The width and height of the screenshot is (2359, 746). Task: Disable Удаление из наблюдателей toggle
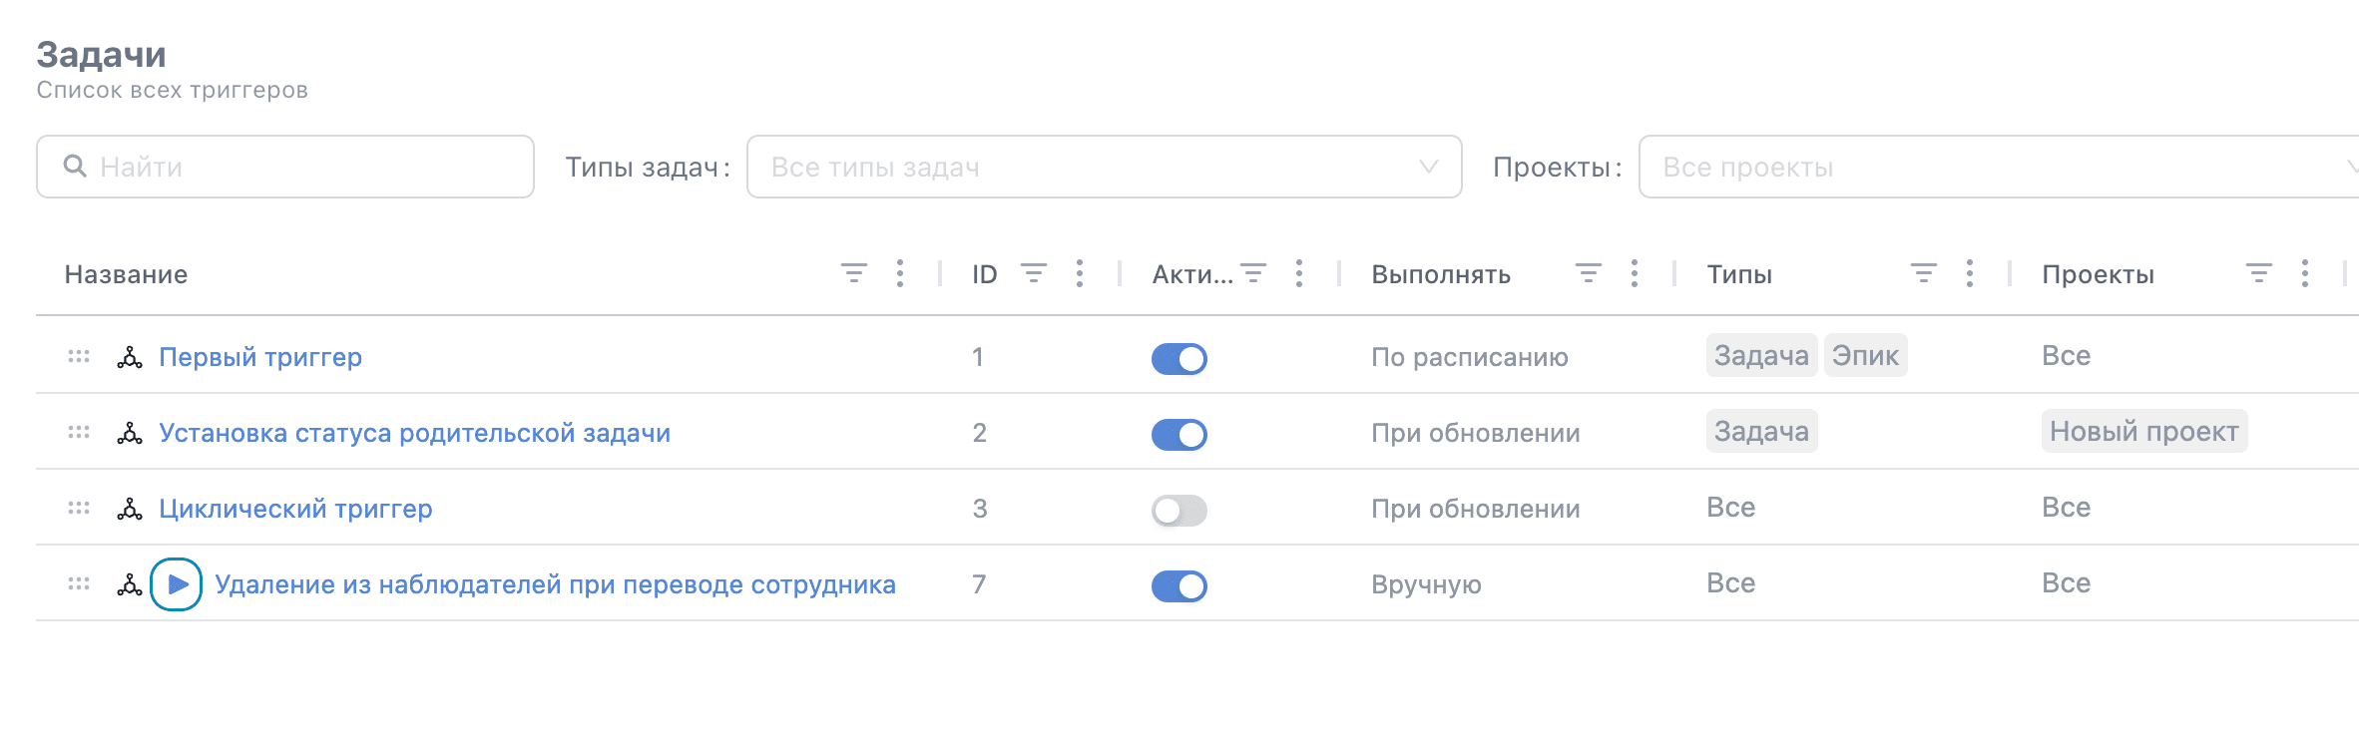point(1179,586)
